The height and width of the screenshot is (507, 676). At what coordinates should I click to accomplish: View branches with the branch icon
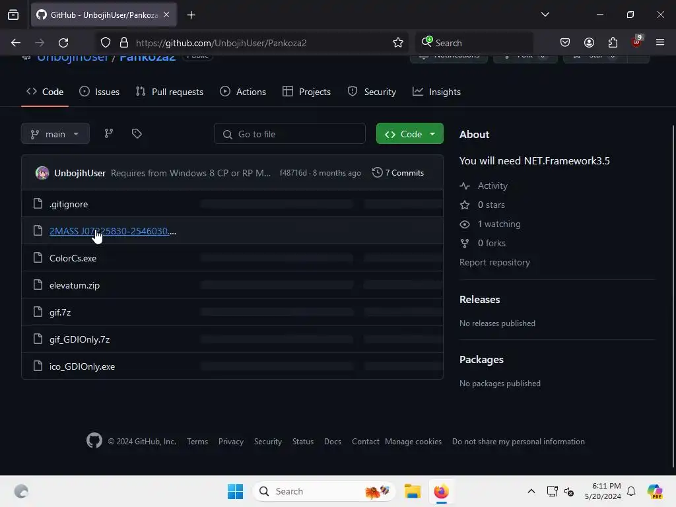pos(109,133)
